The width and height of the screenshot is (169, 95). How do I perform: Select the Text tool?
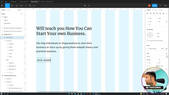26,6
